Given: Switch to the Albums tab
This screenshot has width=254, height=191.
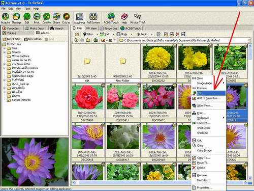Looking at the screenshot, I should [x=43, y=33].
